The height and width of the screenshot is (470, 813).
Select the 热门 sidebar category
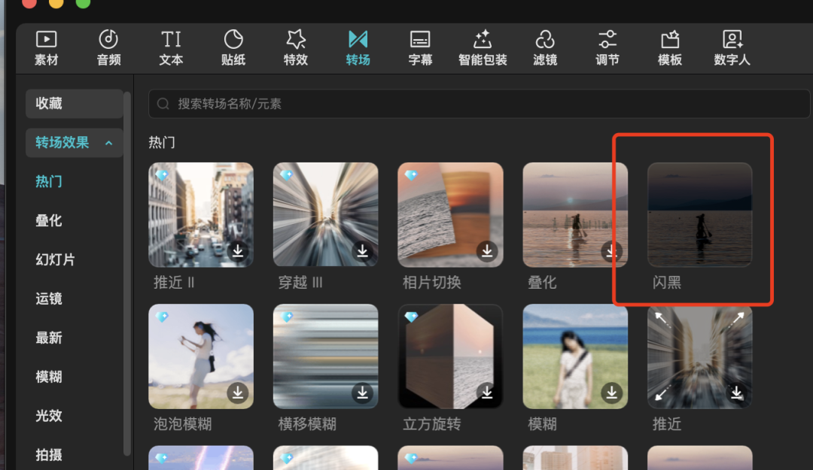pos(49,181)
